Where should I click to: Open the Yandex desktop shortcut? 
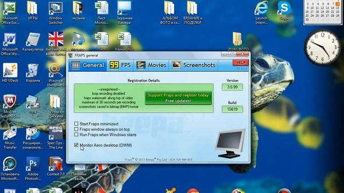[101, 170]
